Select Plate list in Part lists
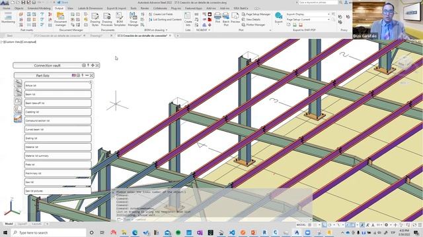The height and width of the screenshot is (237, 423). tap(58, 165)
